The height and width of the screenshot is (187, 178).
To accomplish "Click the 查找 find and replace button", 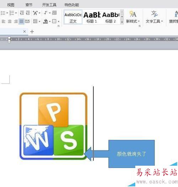I will (173, 17).
